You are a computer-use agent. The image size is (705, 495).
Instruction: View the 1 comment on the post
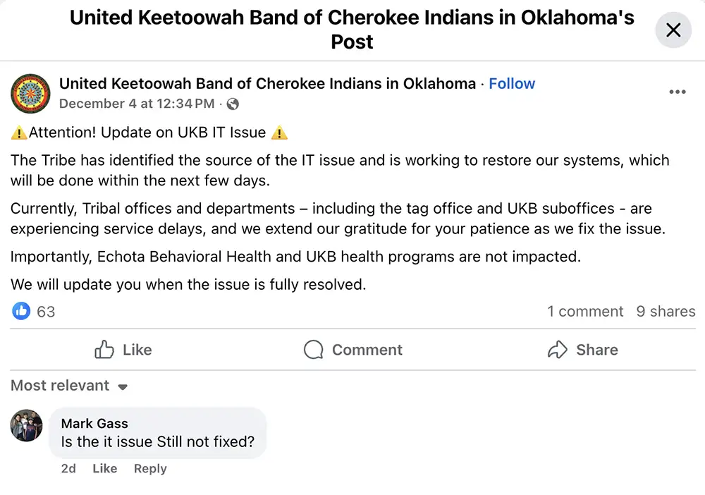click(x=585, y=311)
